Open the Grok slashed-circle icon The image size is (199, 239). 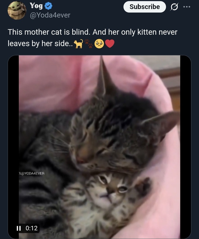[x=174, y=7]
